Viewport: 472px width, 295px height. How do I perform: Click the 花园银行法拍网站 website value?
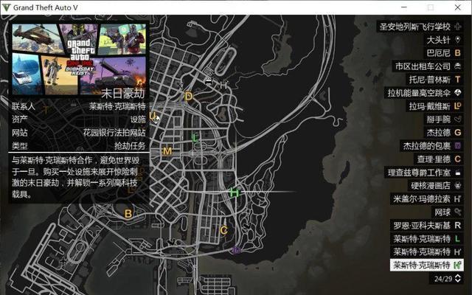(114, 133)
